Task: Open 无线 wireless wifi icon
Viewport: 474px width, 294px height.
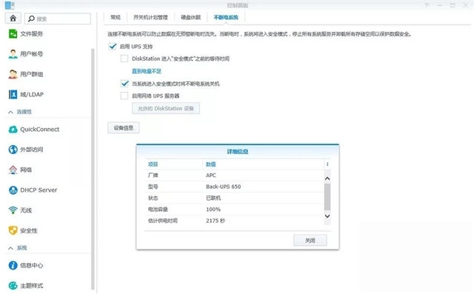Action: point(13,210)
